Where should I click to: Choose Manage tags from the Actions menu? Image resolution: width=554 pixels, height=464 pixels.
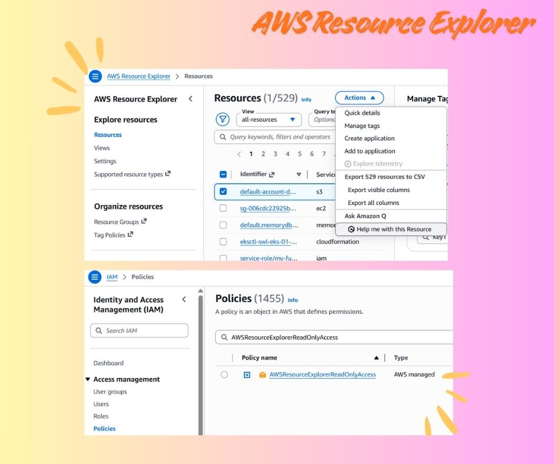pyautogui.click(x=362, y=125)
